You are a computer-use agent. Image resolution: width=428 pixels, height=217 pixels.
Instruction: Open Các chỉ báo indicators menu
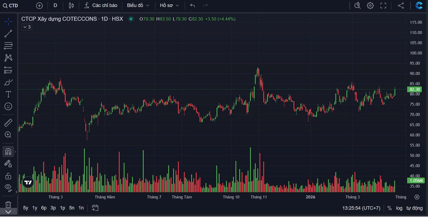coord(101,5)
